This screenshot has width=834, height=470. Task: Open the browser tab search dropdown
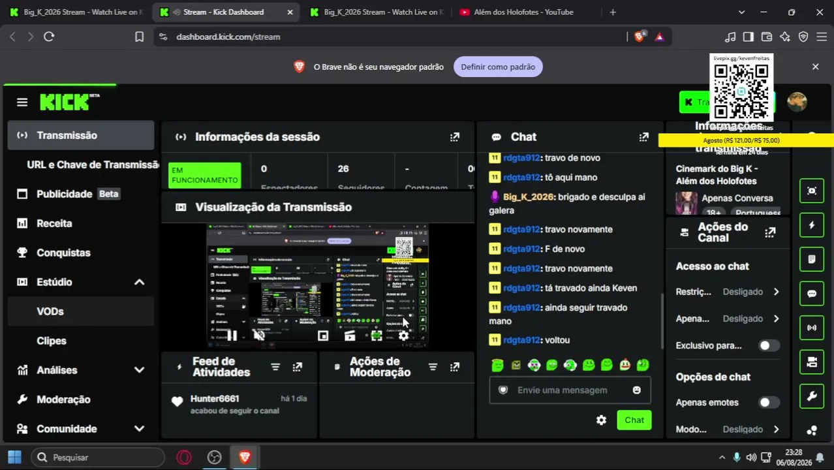(741, 12)
